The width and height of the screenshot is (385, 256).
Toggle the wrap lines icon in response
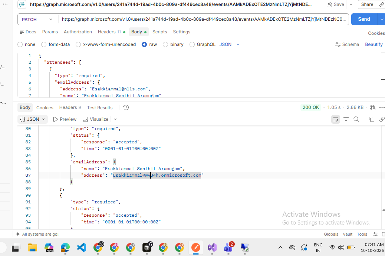coord(335,119)
